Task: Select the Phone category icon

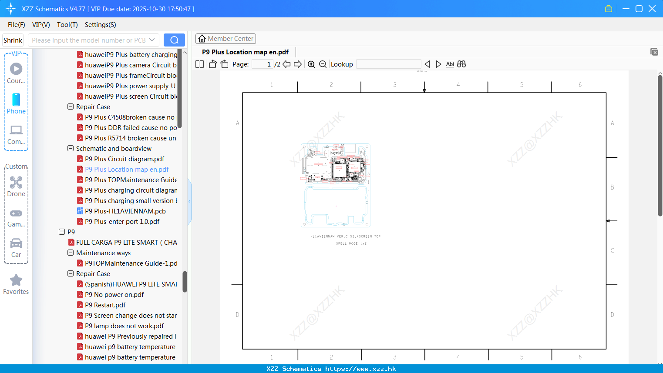Action: [x=16, y=103]
